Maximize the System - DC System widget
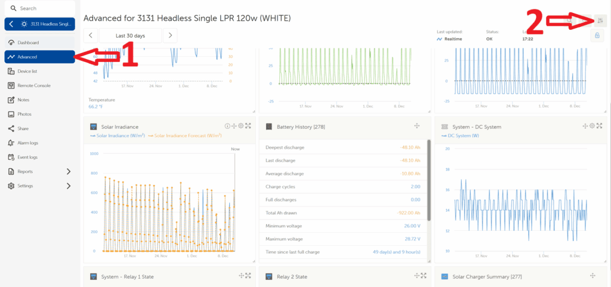 click(x=599, y=126)
